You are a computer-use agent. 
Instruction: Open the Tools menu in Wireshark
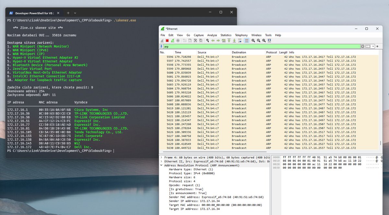coord(268,35)
